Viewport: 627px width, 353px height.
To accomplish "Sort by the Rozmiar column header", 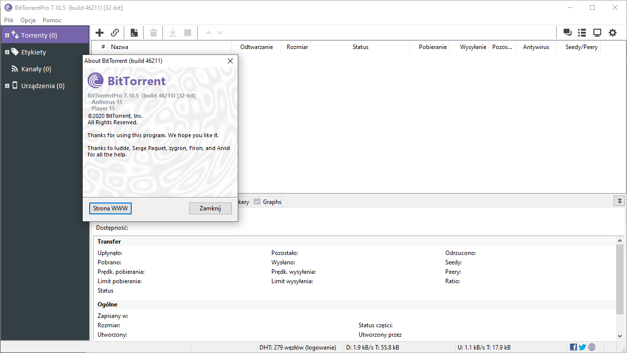I will tap(296, 47).
